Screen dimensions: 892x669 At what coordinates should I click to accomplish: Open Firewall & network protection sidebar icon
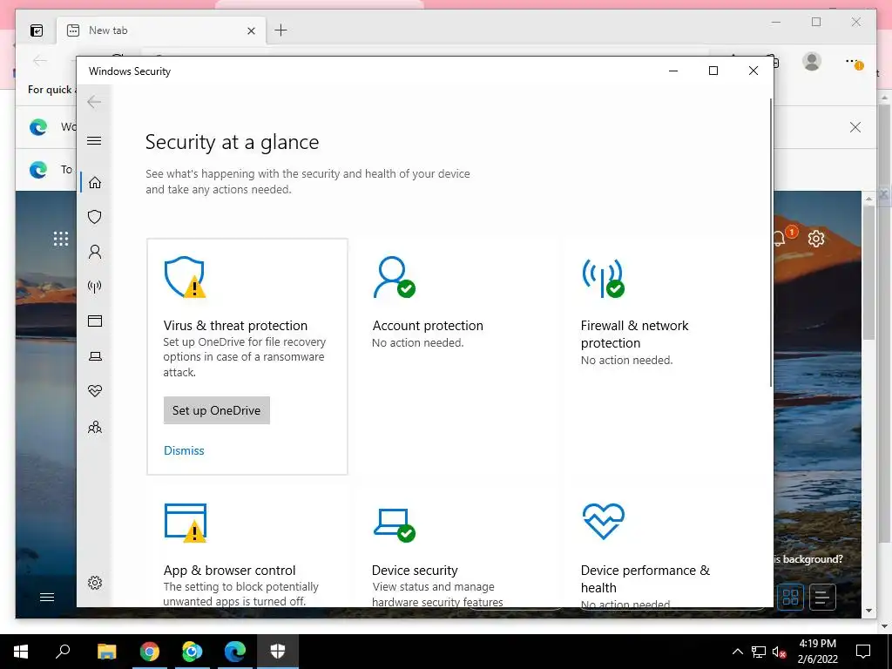pos(95,286)
